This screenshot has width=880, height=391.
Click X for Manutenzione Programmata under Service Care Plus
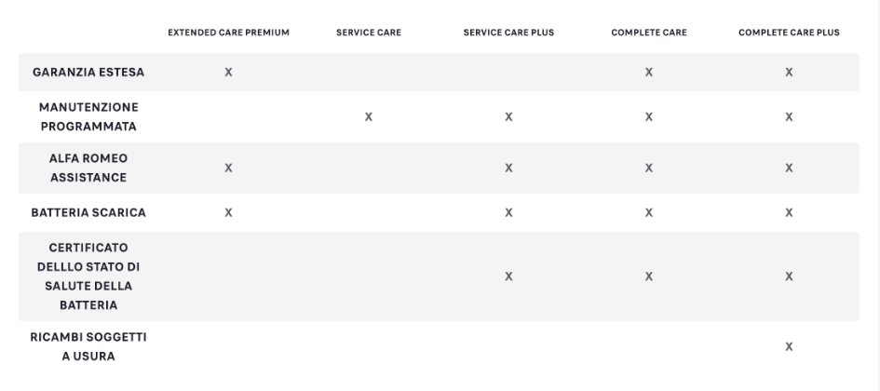(508, 116)
